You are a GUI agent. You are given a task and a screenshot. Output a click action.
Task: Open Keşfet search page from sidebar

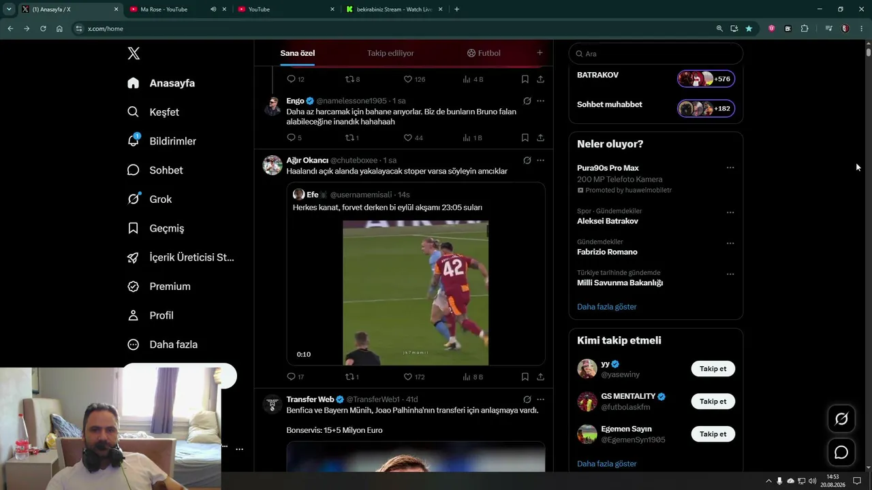[153, 112]
